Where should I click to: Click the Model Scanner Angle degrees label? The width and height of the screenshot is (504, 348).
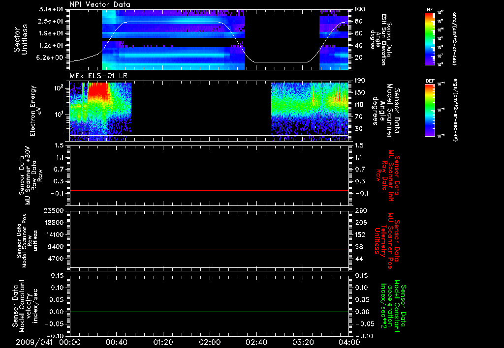[386, 111]
